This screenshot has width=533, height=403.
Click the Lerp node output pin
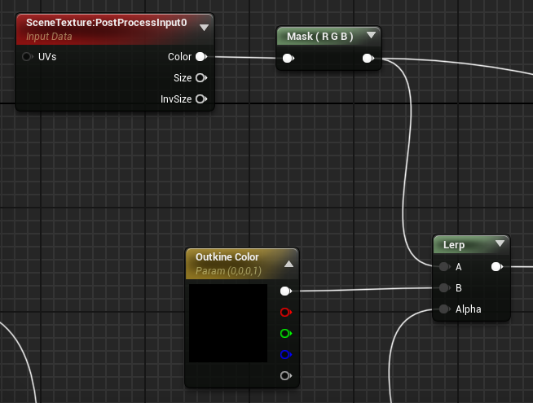(x=496, y=267)
